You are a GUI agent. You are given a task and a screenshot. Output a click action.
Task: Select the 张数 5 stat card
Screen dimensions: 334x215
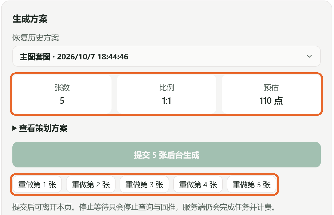click(x=62, y=94)
